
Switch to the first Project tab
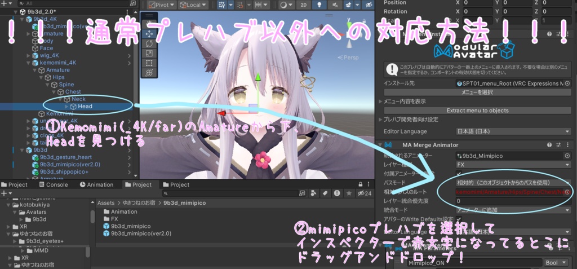(x=15, y=184)
